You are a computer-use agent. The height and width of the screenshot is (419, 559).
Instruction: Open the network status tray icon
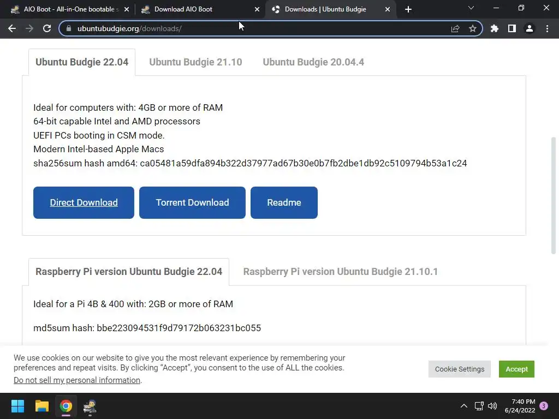479,406
